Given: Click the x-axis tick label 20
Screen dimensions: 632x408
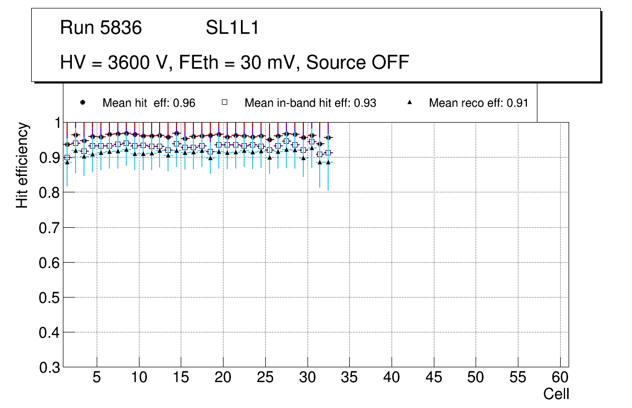Looking at the screenshot, I should click(223, 377).
